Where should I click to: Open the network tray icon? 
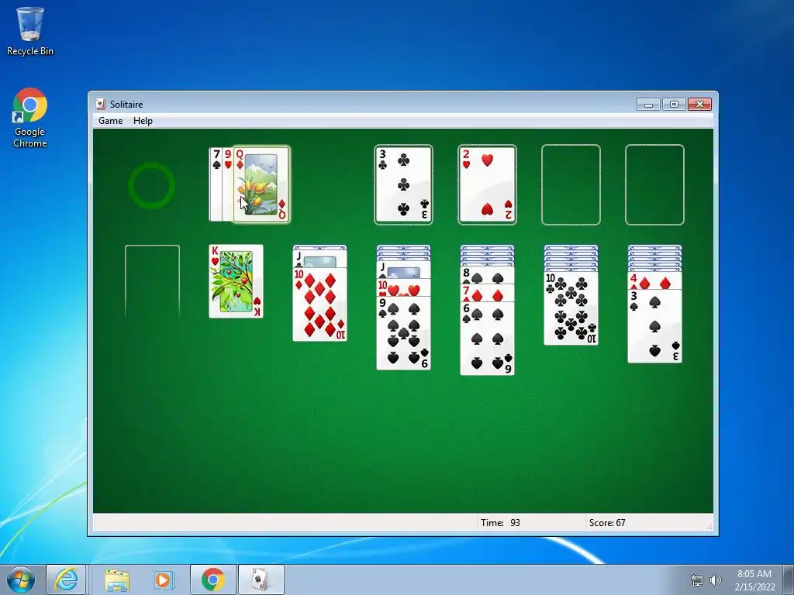697,580
